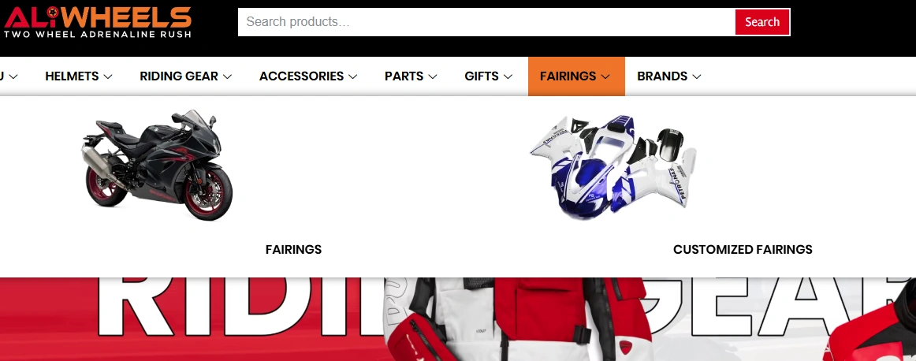Select the blue and white fairing kit image
The width and height of the screenshot is (916, 361).
[613, 166]
